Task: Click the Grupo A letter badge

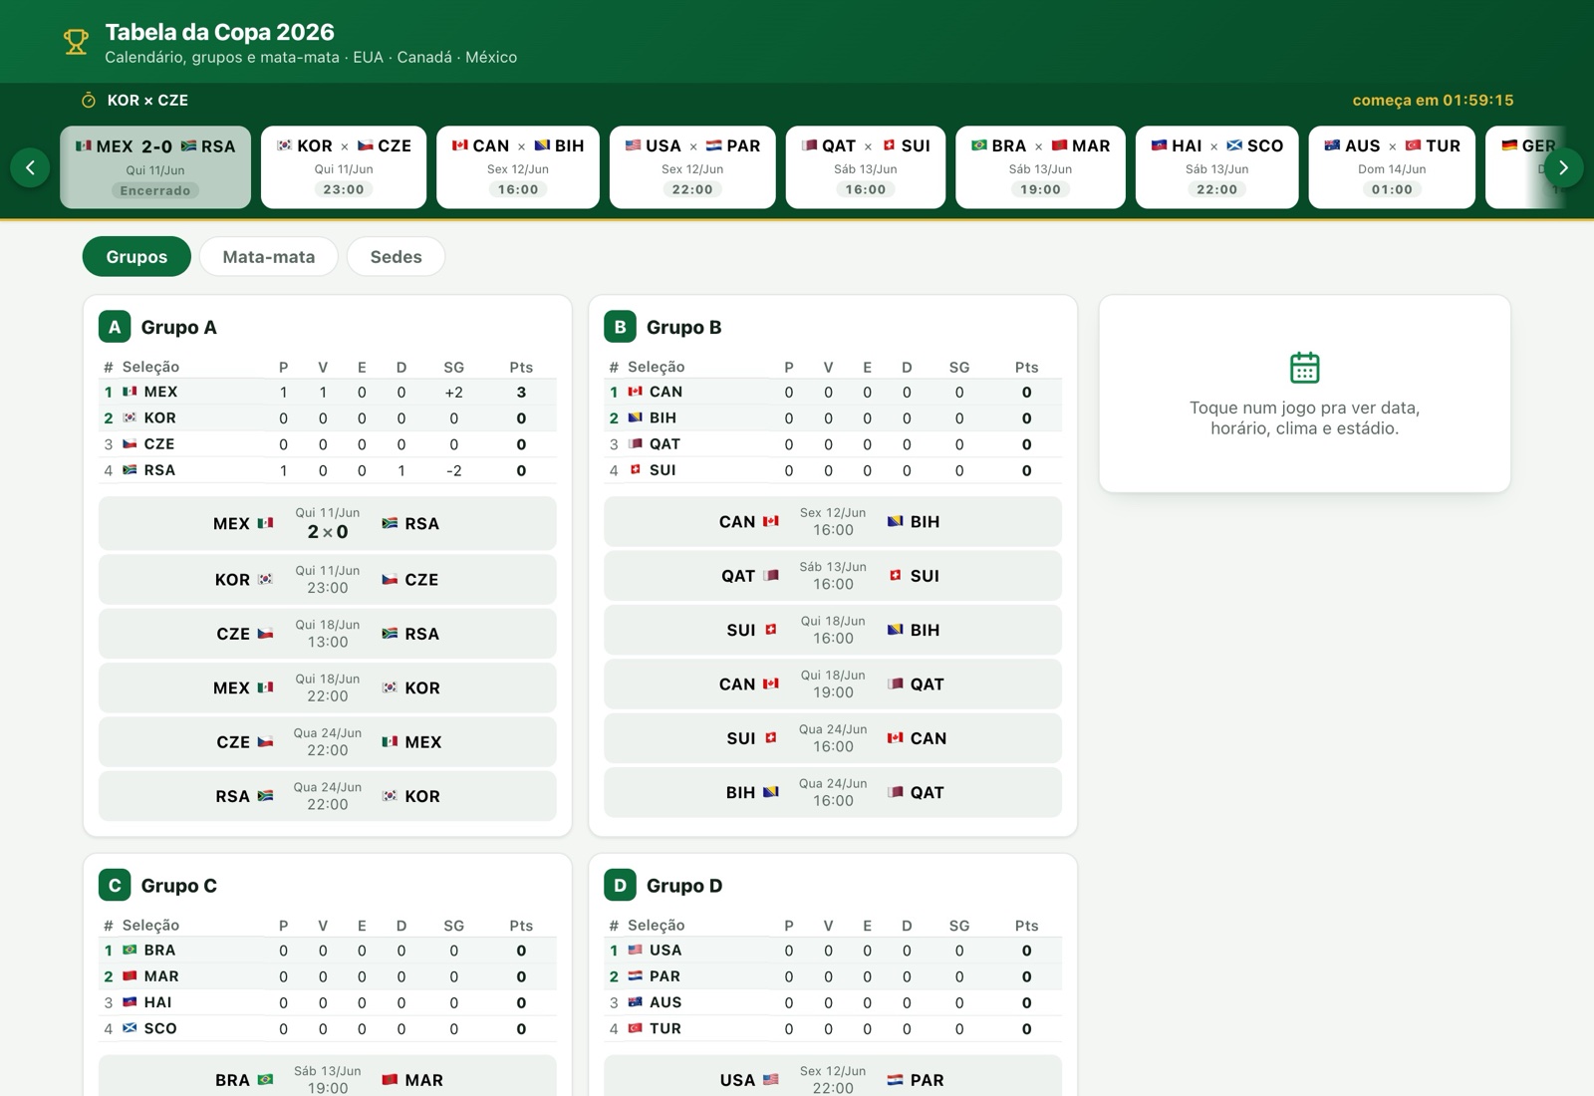Action: point(115,327)
